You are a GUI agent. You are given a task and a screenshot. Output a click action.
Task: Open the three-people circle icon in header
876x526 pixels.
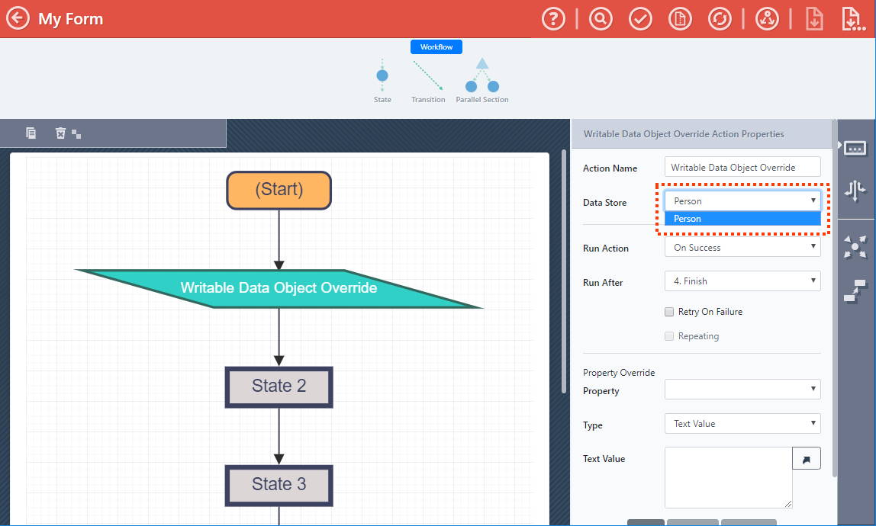767,19
